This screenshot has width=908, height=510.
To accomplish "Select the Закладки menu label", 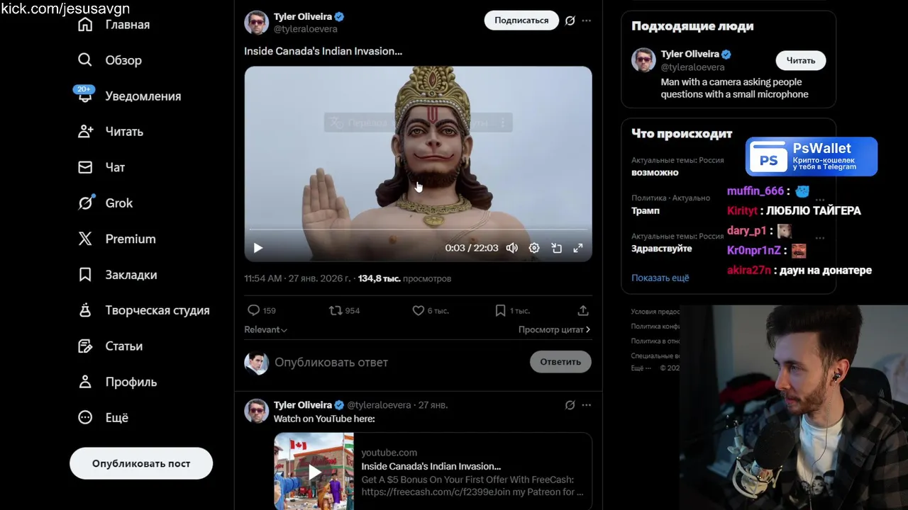I will 131,275.
